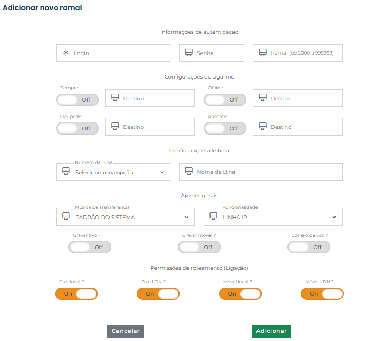Turn on the Offline forward toggle

[225, 99]
